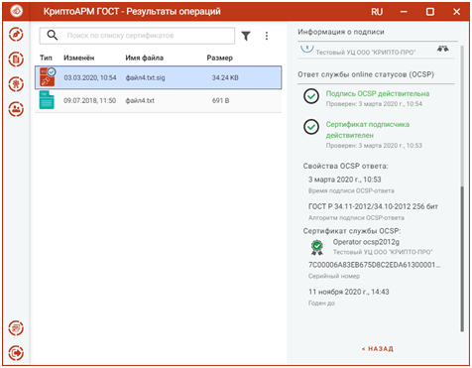Click Operator ocsp2012g certificate name
This screenshot has width=472, height=368.
pyautogui.click(x=366, y=242)
